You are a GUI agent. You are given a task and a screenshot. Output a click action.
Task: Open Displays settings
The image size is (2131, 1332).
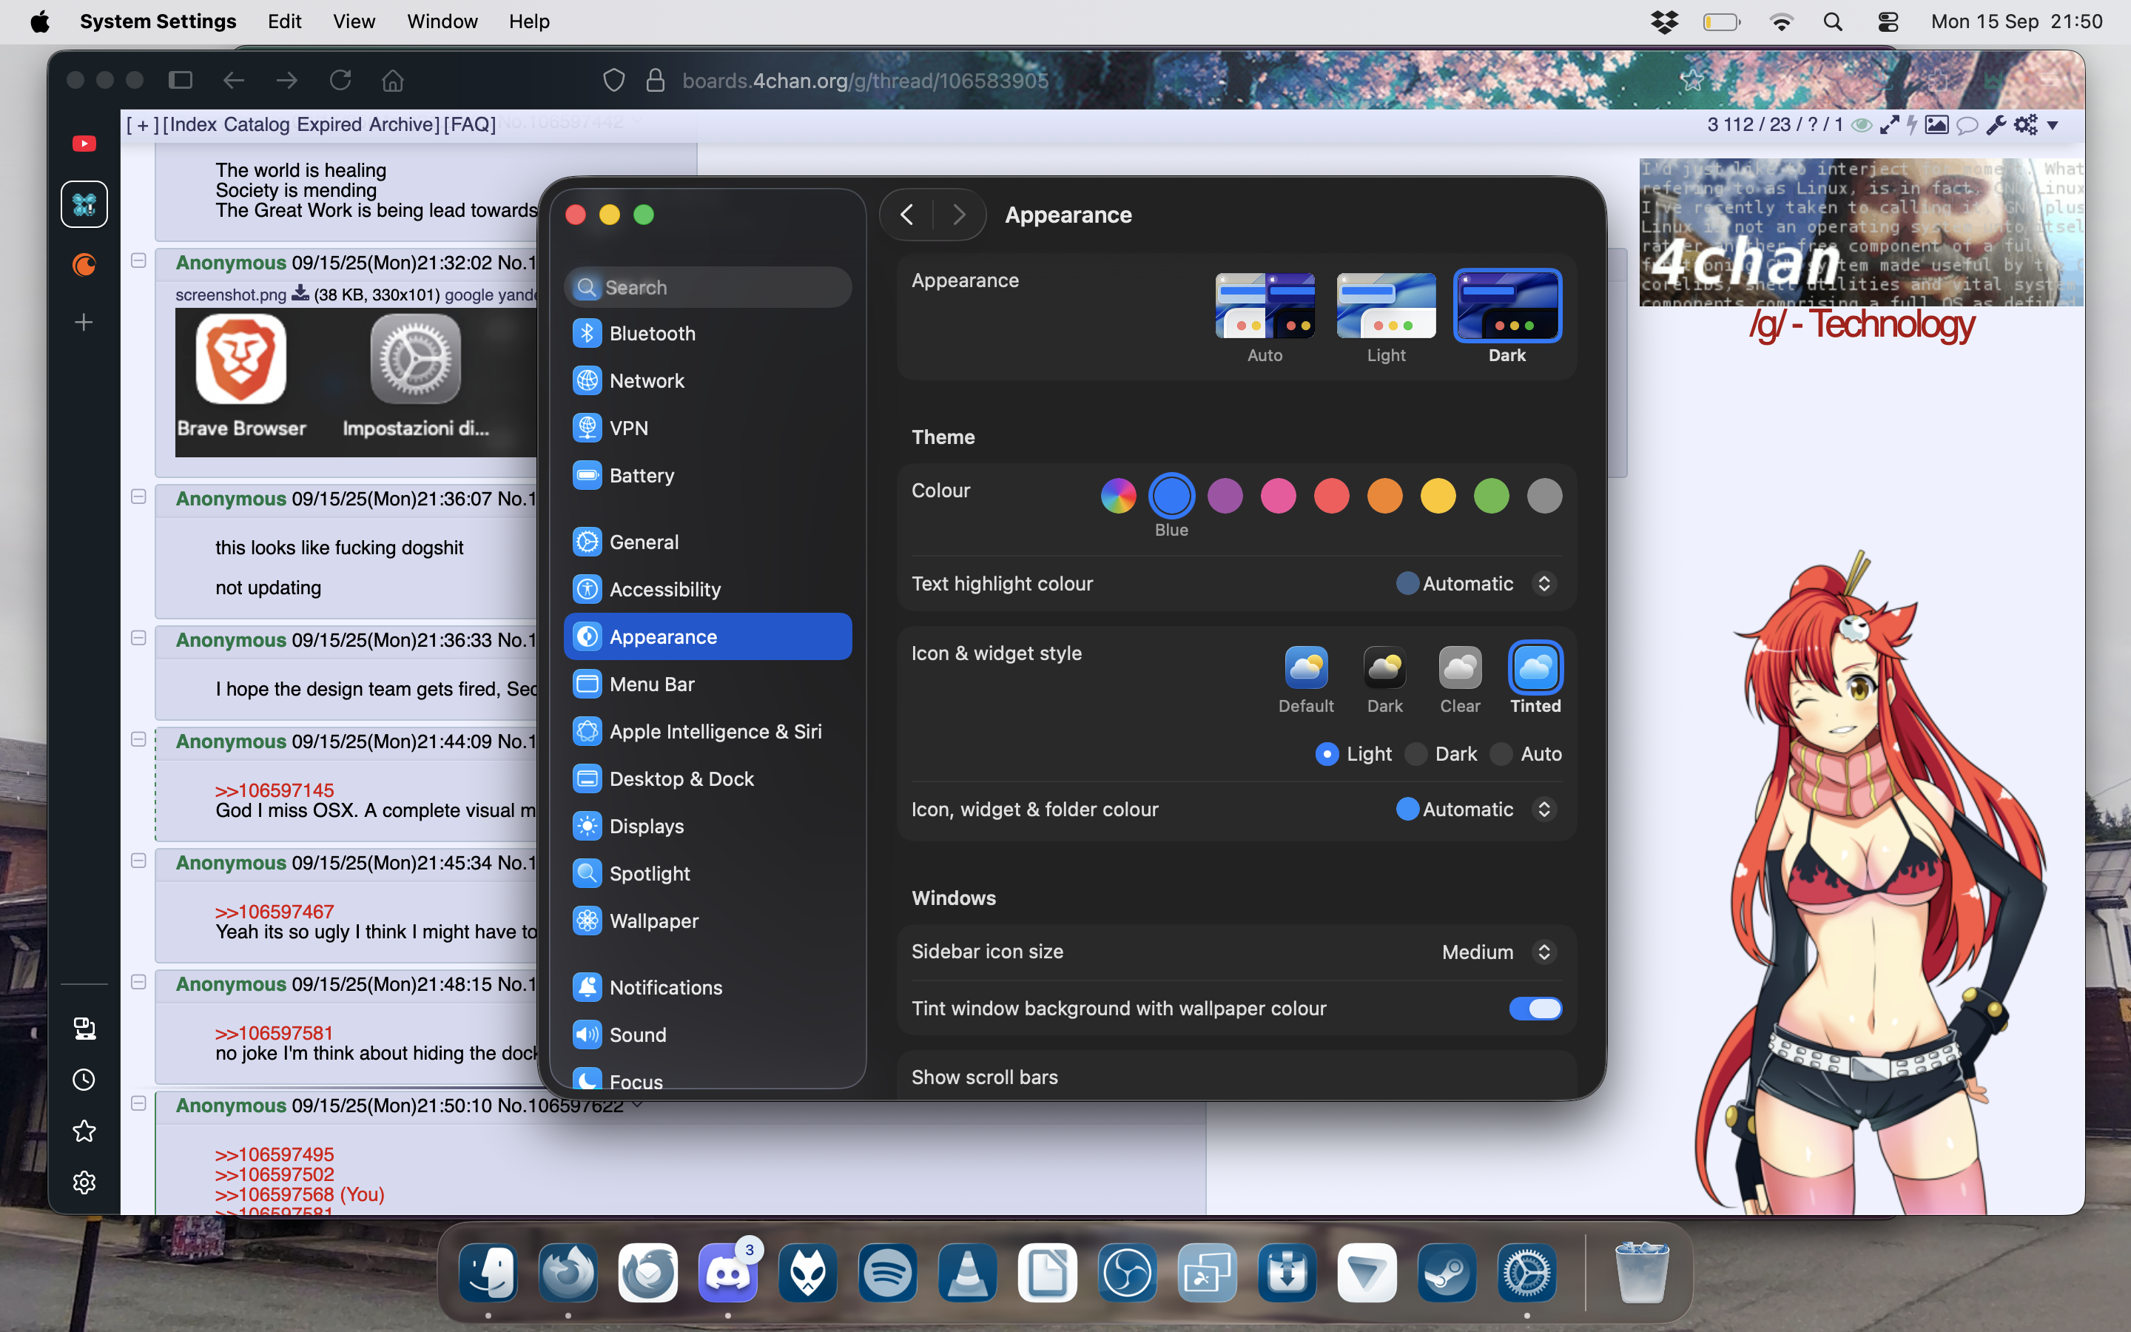[708, 827]
